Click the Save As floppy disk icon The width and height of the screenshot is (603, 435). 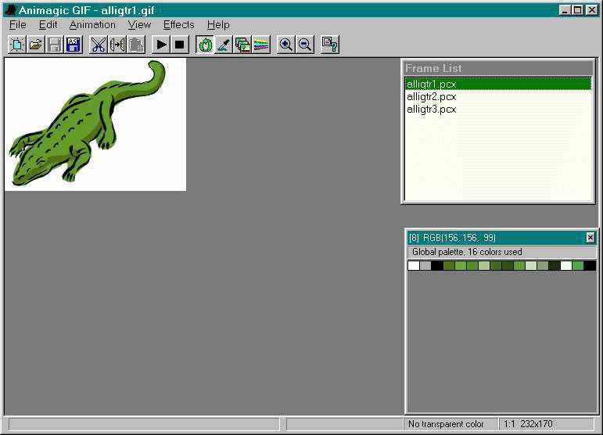(74, 45)
